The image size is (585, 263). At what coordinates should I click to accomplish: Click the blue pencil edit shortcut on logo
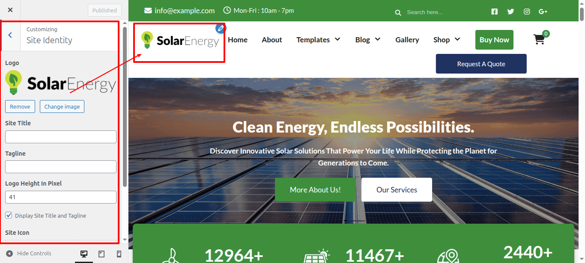point(221,29)
